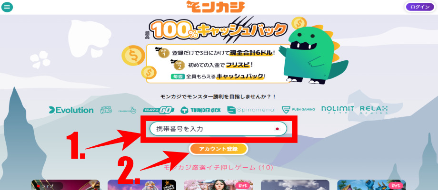Open the Japan flag country selector
This screenshot has height=190, width=438.
click(x=278, y=129)
